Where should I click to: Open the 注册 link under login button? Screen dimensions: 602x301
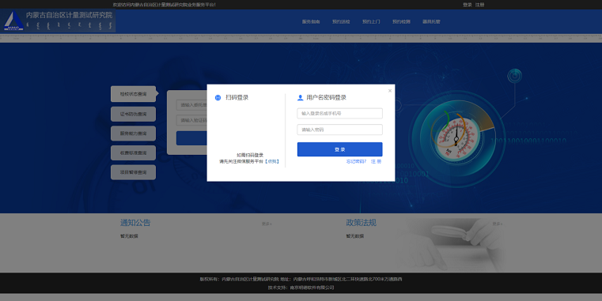376,161
